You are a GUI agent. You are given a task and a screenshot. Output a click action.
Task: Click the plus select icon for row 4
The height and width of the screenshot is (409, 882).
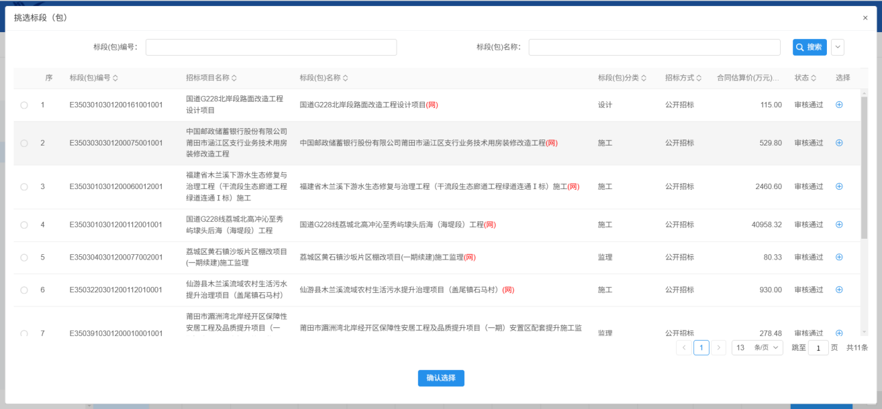click(x=839, y=225)
